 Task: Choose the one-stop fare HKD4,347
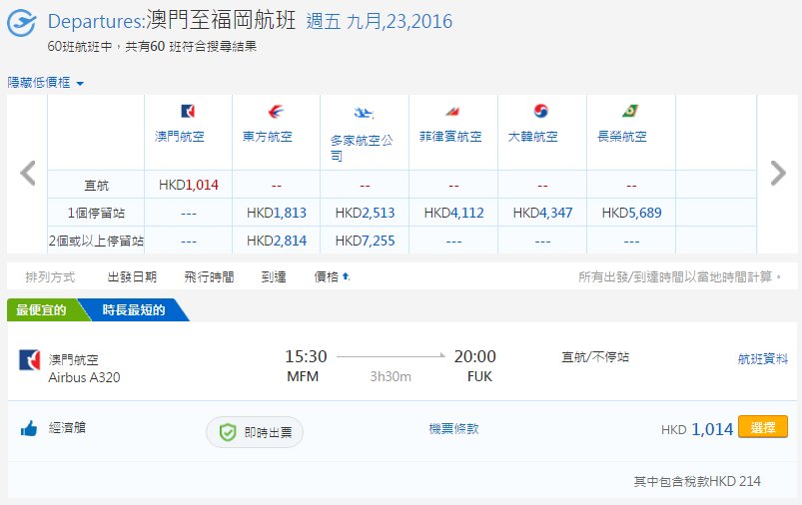pos(542,213)
